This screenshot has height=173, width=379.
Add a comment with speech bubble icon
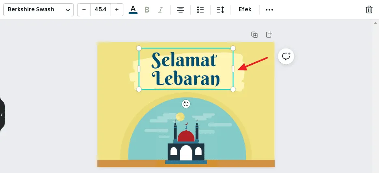pyautogui.click(x=286, y=57)
